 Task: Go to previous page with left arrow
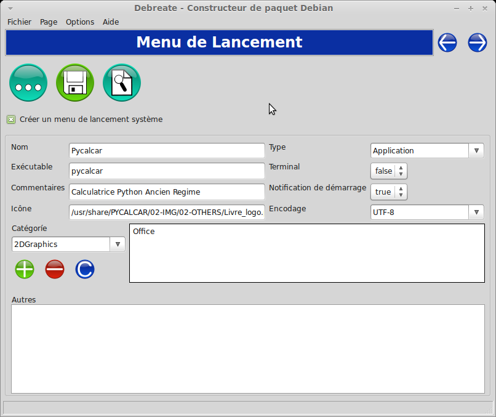447,43
